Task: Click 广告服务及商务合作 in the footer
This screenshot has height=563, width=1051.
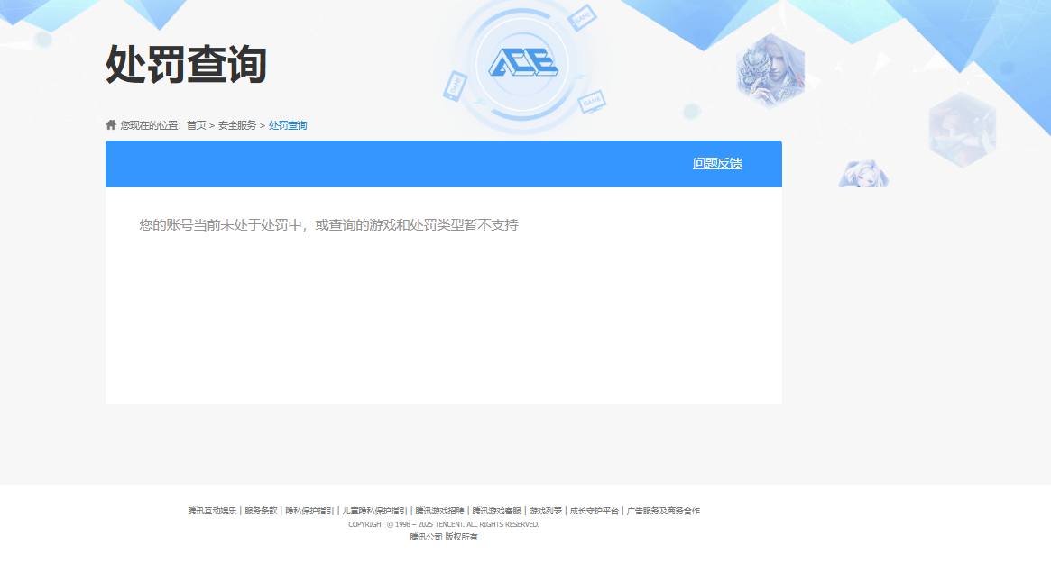Action: coord(666,510)
